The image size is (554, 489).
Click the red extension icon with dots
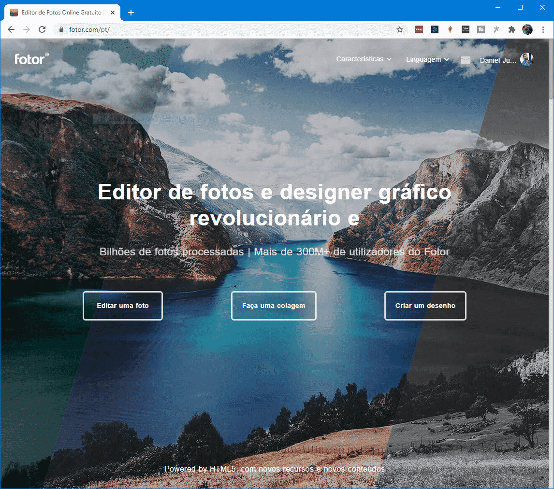click(x=419, y=29)
